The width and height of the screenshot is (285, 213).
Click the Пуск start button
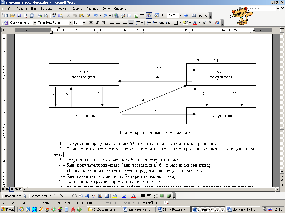coord(8,209)
